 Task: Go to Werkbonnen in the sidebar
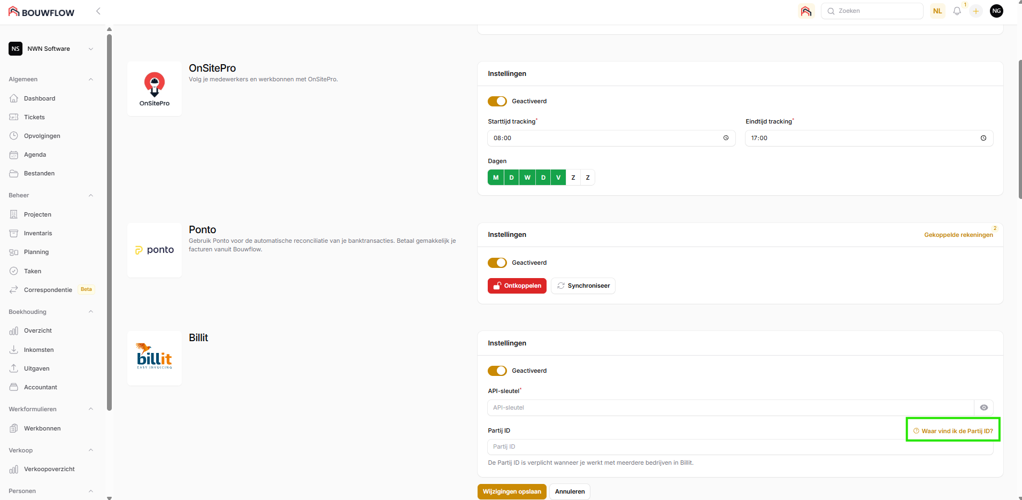[42, 428]
